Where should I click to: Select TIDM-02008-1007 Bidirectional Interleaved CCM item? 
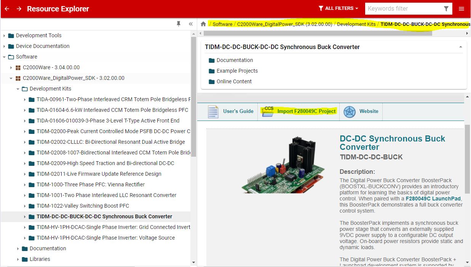pos(113,153)
